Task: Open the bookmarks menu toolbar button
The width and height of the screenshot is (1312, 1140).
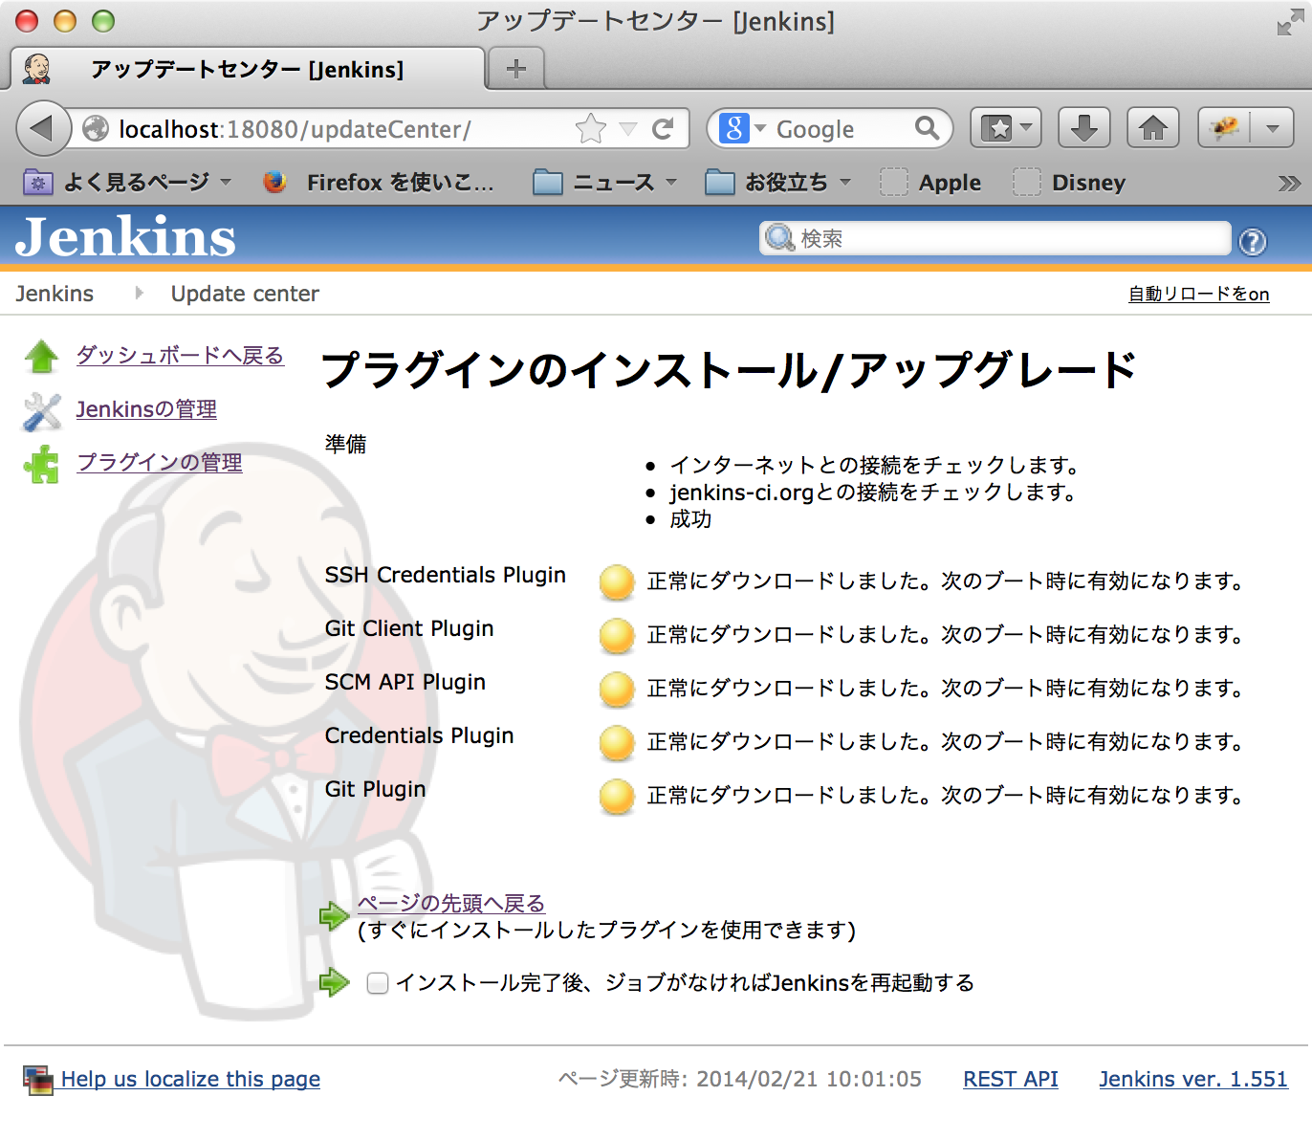Action: (1006, 127)
